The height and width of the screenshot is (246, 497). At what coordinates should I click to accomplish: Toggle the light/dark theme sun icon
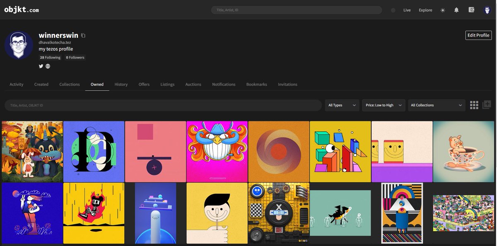coord(443,10)
